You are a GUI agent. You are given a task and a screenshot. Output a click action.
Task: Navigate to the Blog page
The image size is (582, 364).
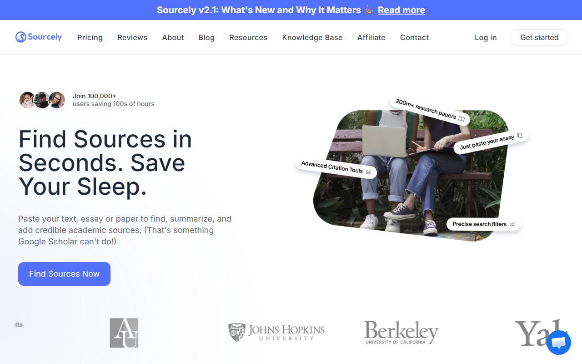(x=206, y=37)
